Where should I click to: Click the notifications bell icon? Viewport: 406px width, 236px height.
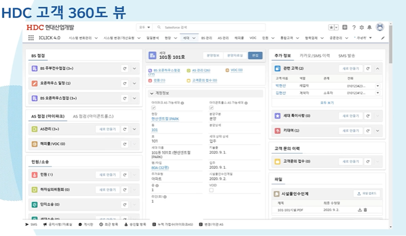[370, 28]
